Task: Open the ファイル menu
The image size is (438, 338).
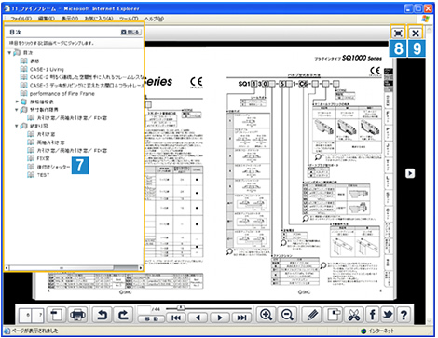Action: point(21,19)
